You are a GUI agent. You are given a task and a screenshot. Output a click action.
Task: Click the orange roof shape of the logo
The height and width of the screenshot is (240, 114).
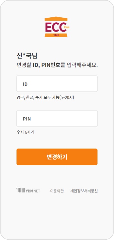pyautogui.click(x=56, y=18)
